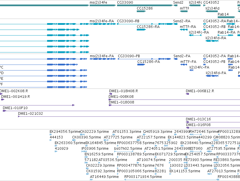This screenshot has height=181, width=240.
Task: Select EST bs07h02.5prime
Action: pyautogui.click(x=124, y=151)
